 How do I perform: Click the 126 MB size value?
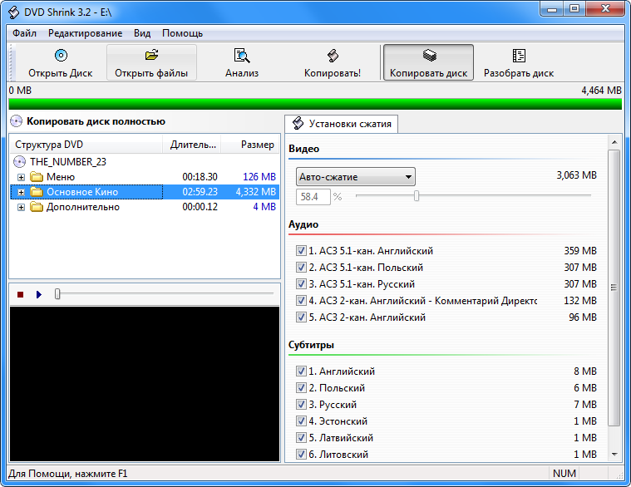[259, 177]
